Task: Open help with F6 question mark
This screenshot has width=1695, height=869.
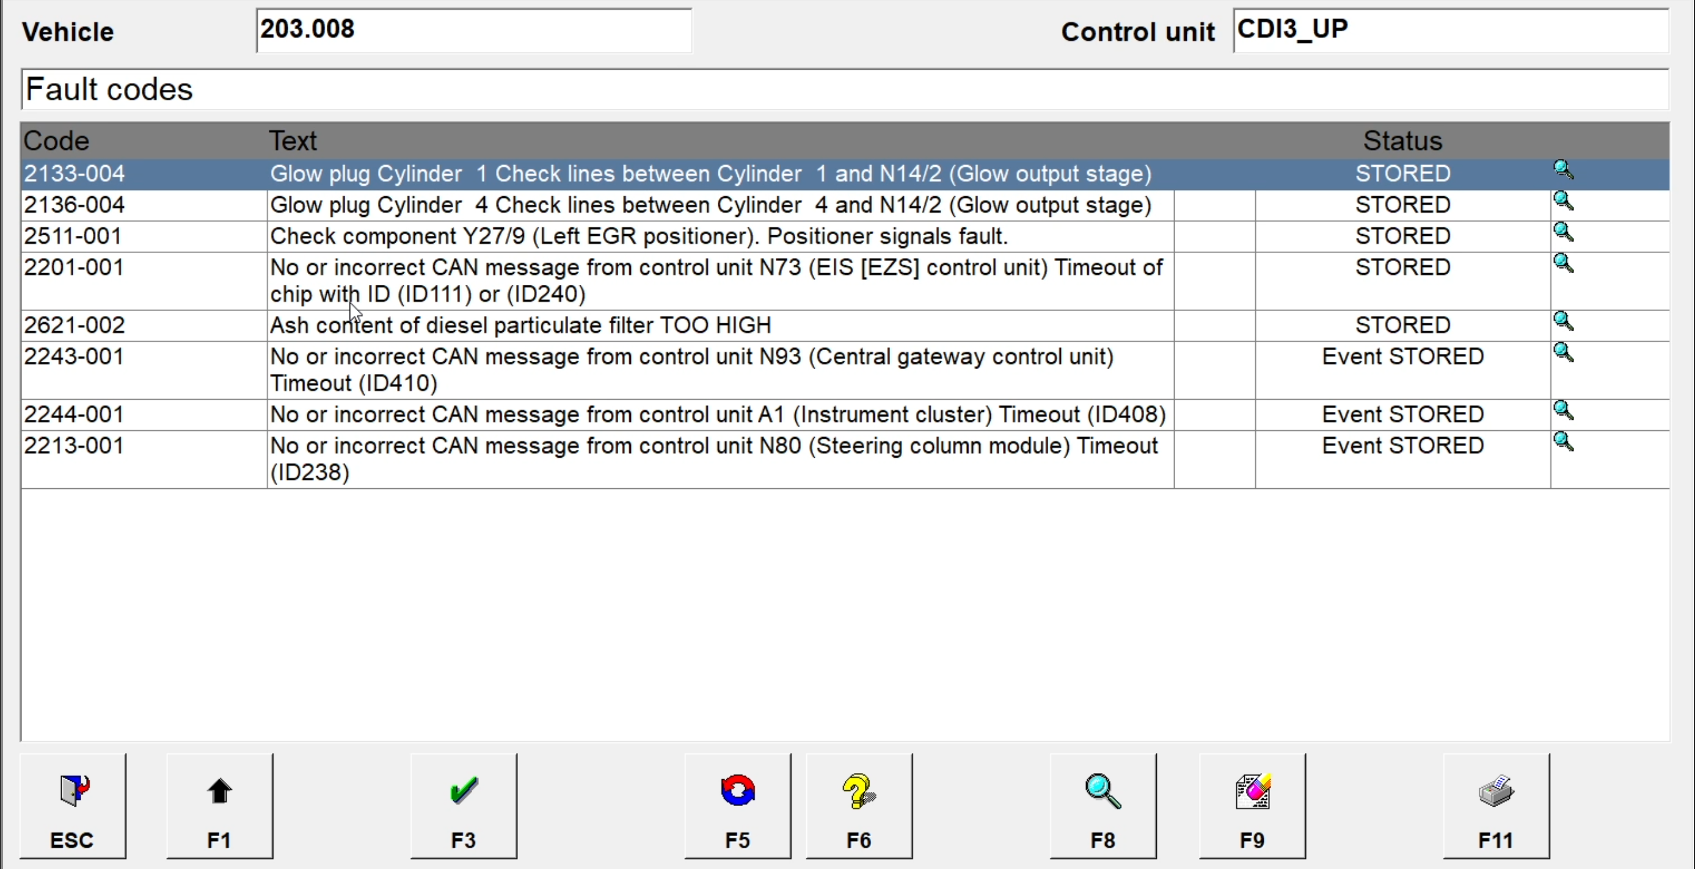Action: 859,806
